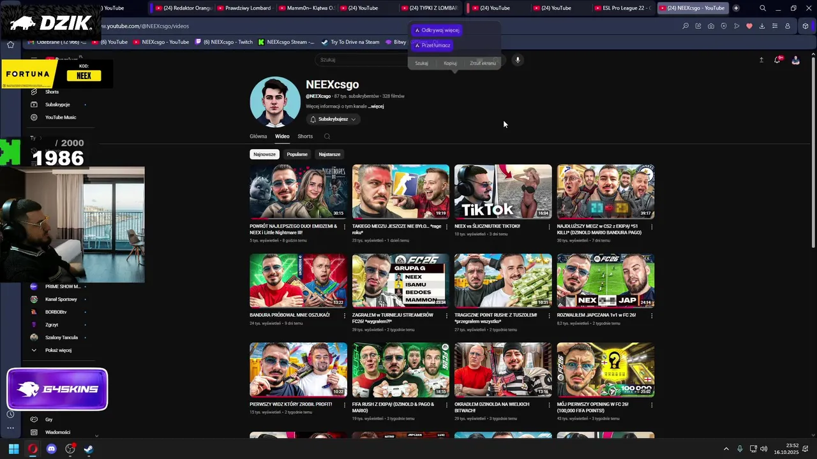
Task: Click Opera sidebar three-dots more icon
Action: click(x=10, y=428)
